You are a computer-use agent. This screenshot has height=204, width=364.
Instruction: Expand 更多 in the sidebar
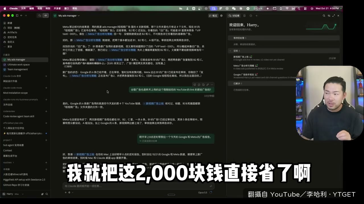pos(8,46)
